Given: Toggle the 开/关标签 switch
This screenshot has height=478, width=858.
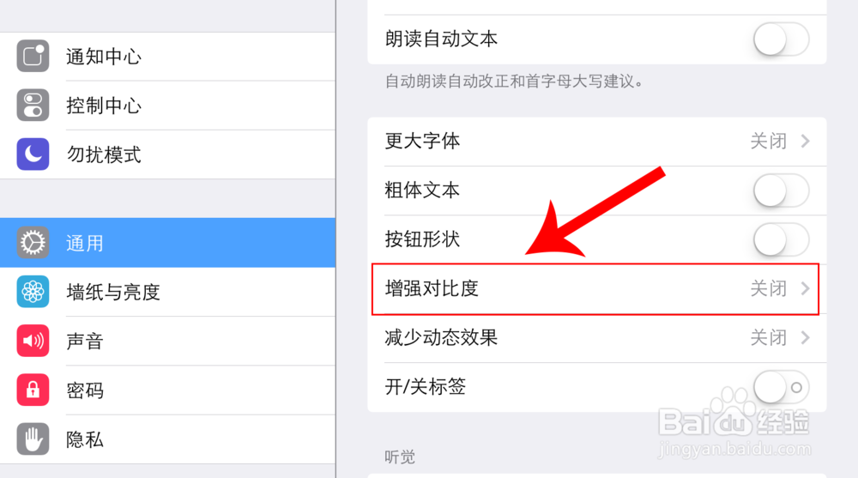Looking at the screenshot, I should (781, 387).
